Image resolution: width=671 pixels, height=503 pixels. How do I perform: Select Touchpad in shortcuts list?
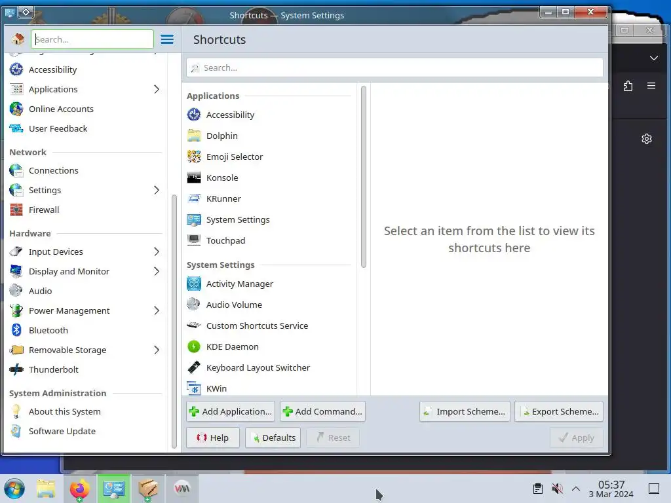(269, 240)
